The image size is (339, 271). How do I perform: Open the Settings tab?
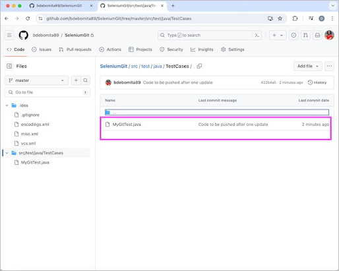(233, 49)
